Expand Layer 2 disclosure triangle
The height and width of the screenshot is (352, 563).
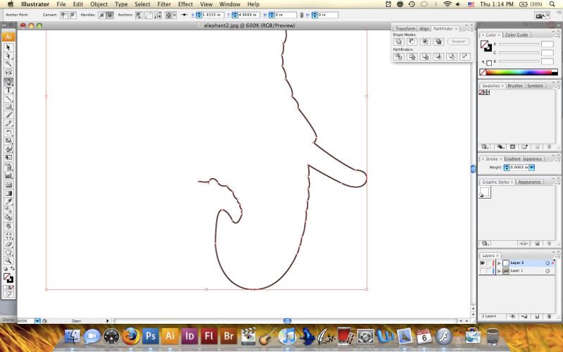point(498,263)
